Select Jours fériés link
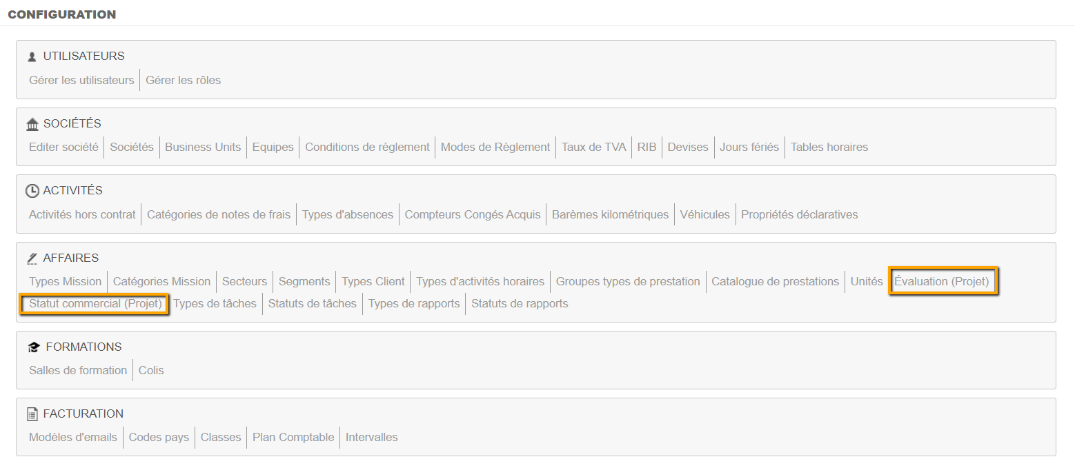The image size is (1075, 459). pos(749,147)
